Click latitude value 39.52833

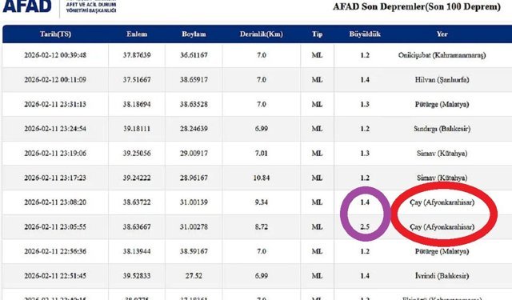click(x=137, y=275)
